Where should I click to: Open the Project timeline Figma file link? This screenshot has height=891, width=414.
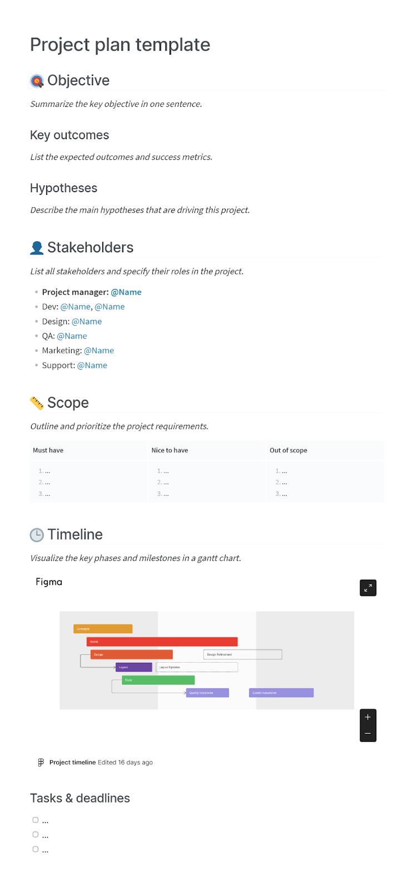(x=72, y=762)
